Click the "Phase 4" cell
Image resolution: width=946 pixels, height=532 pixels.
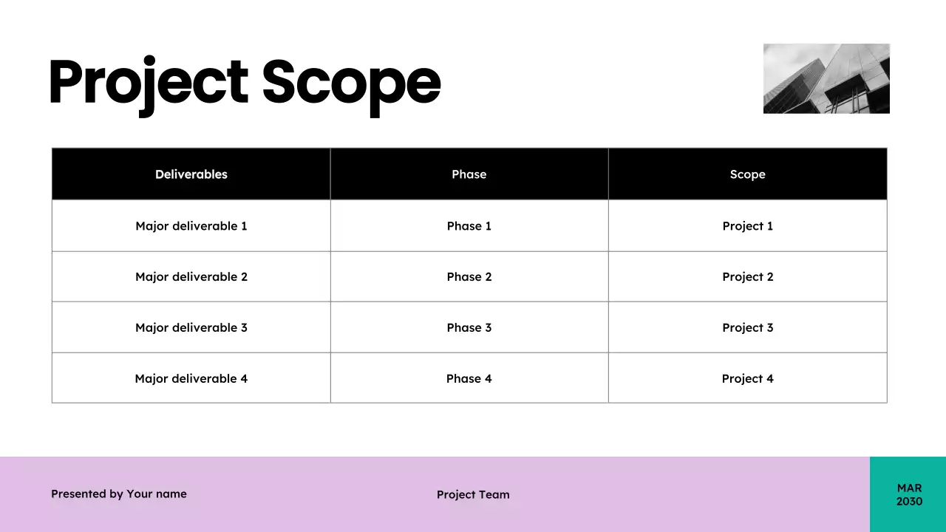pos(469,378)
